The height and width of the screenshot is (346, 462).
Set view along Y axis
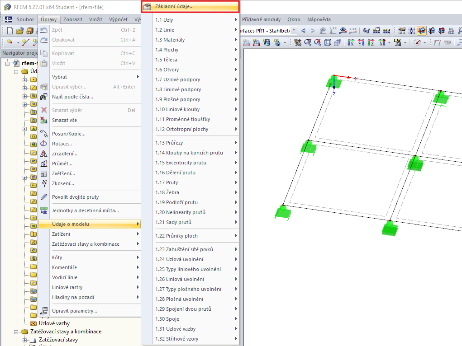point(361,42)
